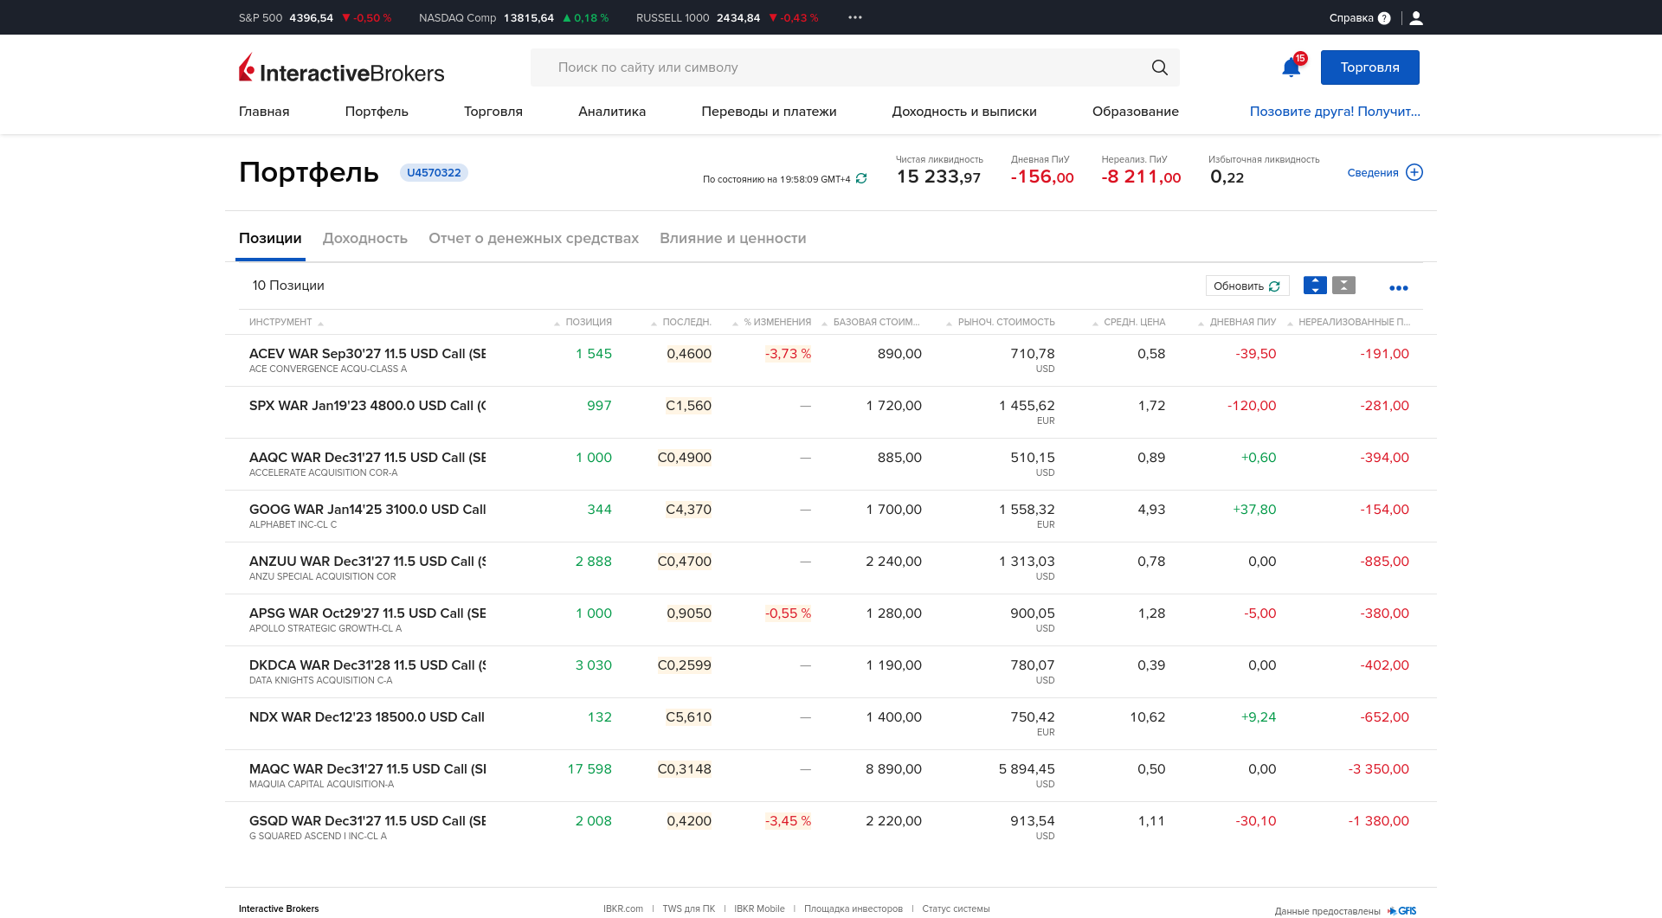Open the Статус системы footer link
Screen dimensions: 1662x918
pos(955,908)
